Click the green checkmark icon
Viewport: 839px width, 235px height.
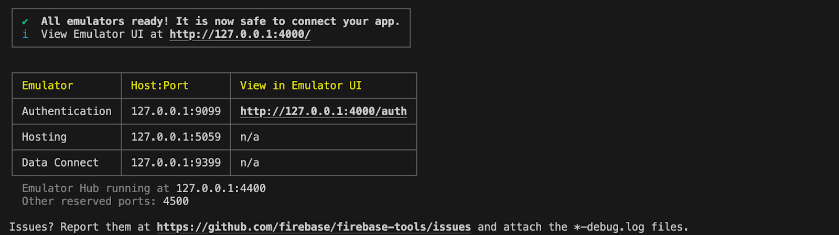(x=25, y=22)
